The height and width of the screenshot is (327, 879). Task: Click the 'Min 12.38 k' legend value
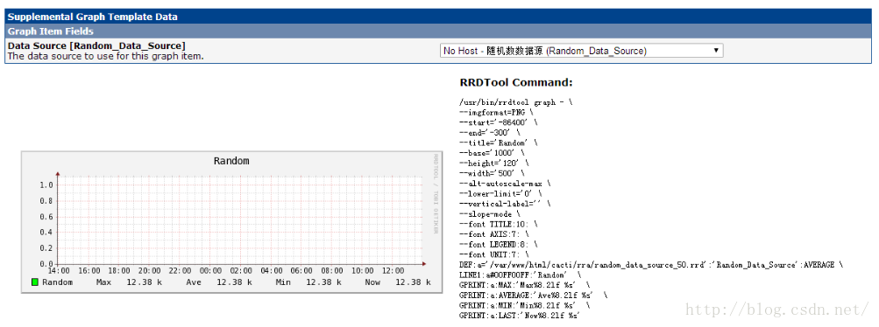click(308, 282)
